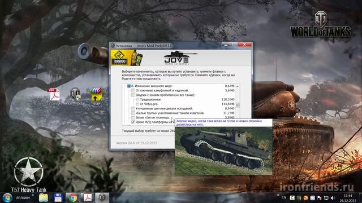
Task: Switch to the World of Tanks installer taskbar button
Action: (102, 198)
